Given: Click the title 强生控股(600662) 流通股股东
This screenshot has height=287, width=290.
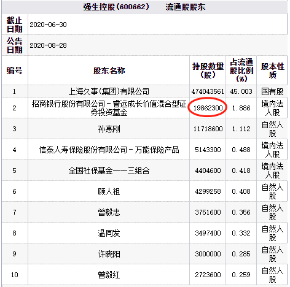Looking at the screenshot, I should [144, 7].
